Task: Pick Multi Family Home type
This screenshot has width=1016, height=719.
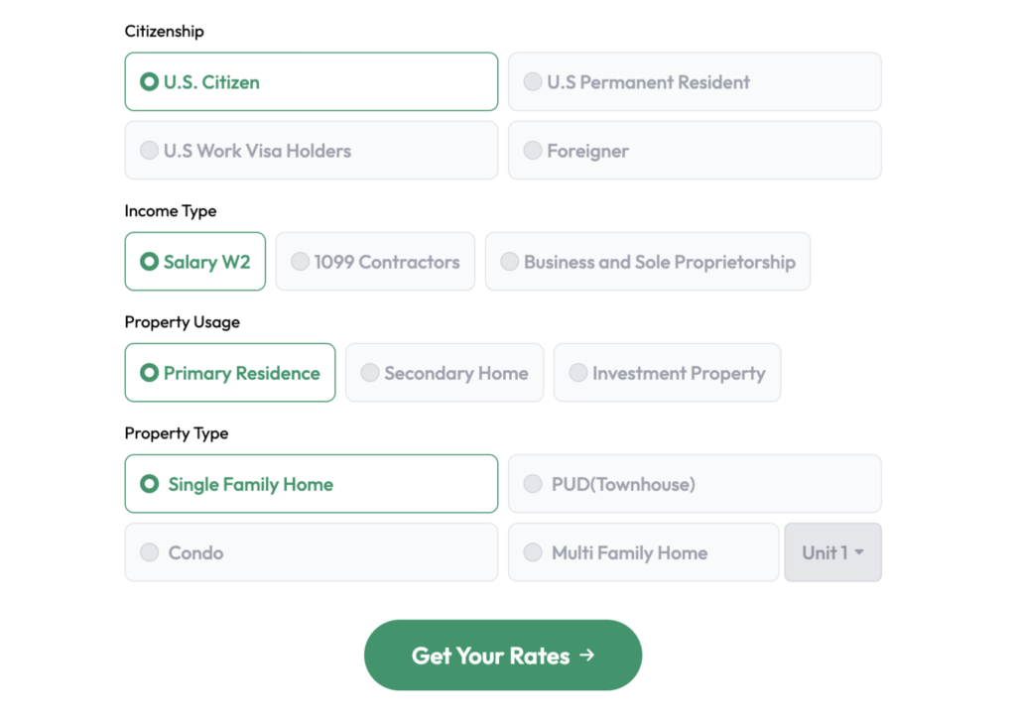Action: [643, 551]
